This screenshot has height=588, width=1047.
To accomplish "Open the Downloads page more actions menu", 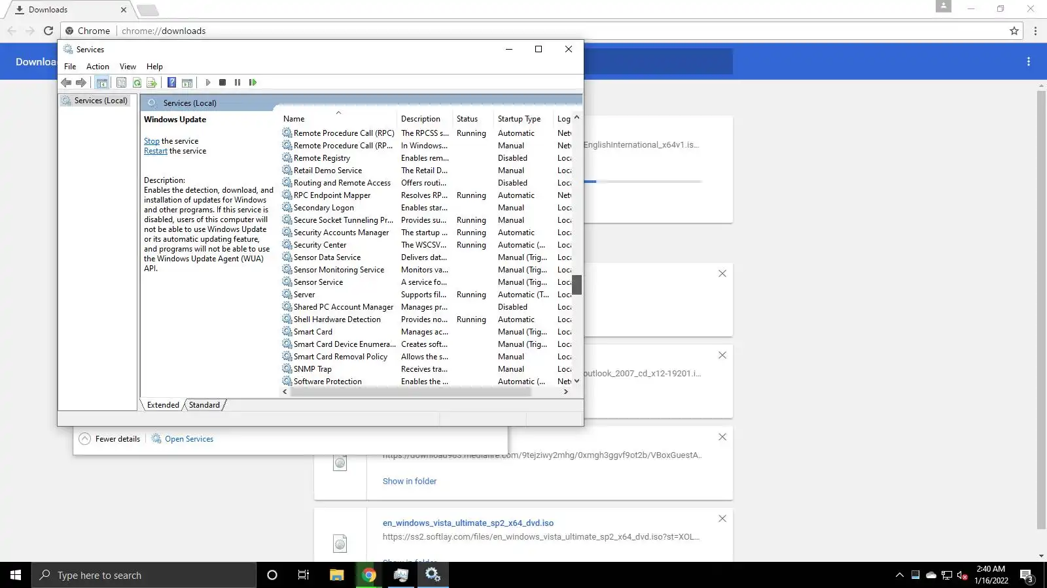I will point(1029,61).
